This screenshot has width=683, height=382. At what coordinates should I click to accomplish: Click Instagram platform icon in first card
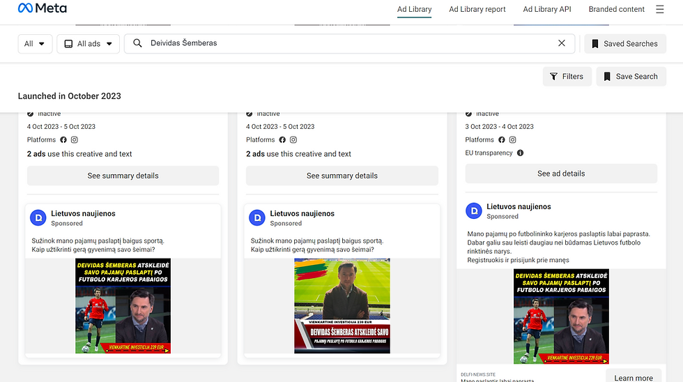[x=75, y=140]
